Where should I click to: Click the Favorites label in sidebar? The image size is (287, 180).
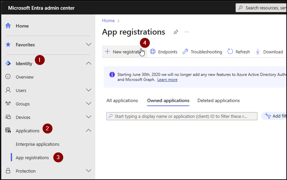pos(25,45)
